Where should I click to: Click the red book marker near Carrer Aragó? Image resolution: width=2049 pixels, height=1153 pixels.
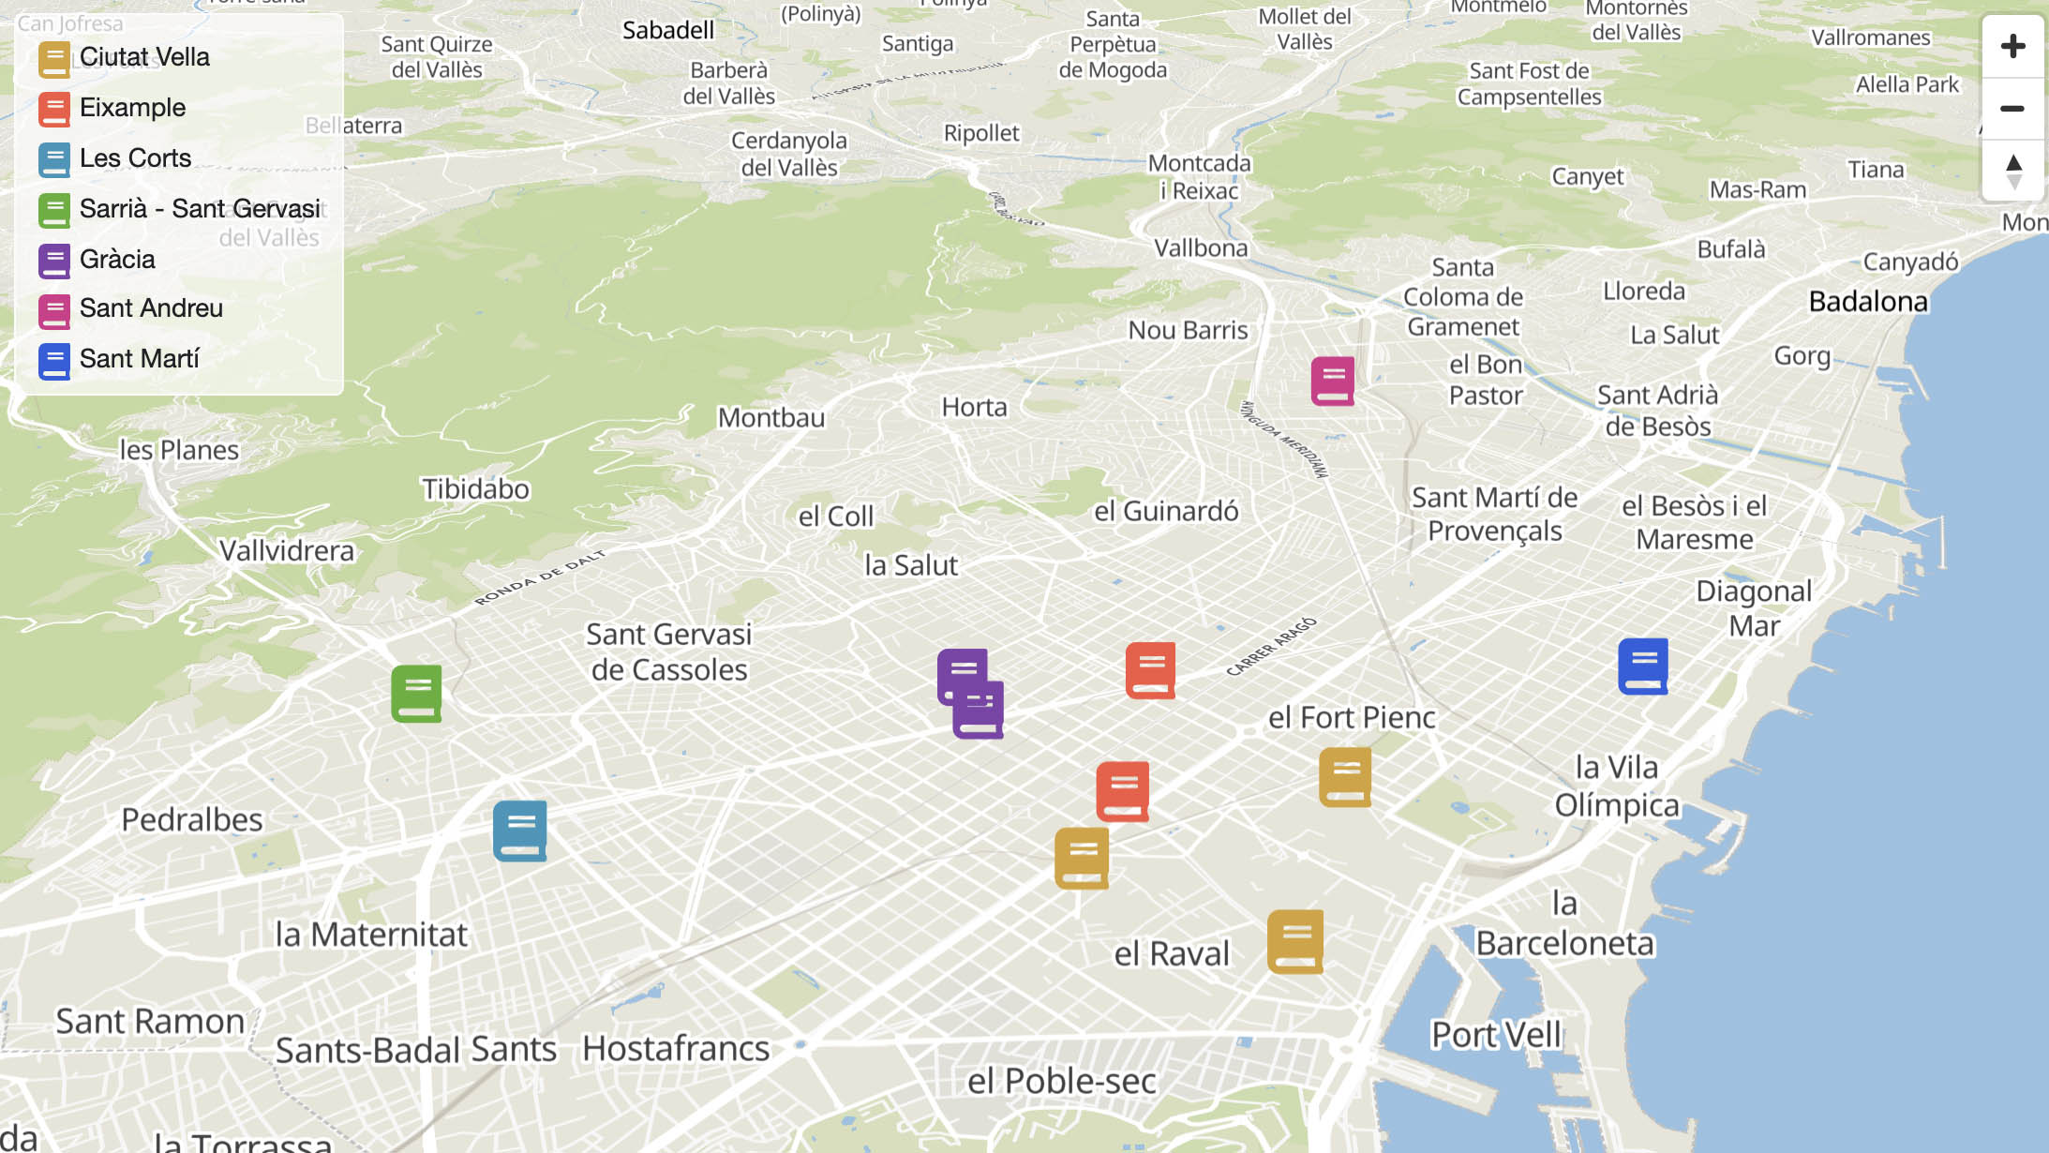(1149, 669)
